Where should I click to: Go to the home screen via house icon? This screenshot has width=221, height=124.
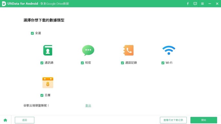coord(6,120)
